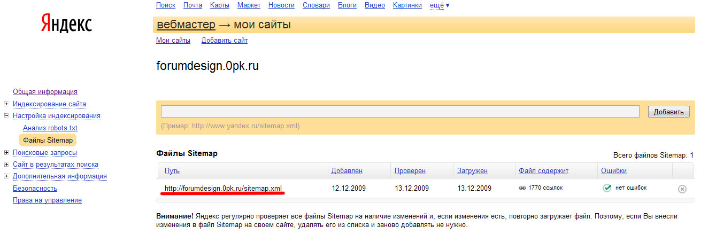Image resolution: width=708 pixels, height=234 pixels.
Task: Click the Яндекс logo
Action: (66, 24)
